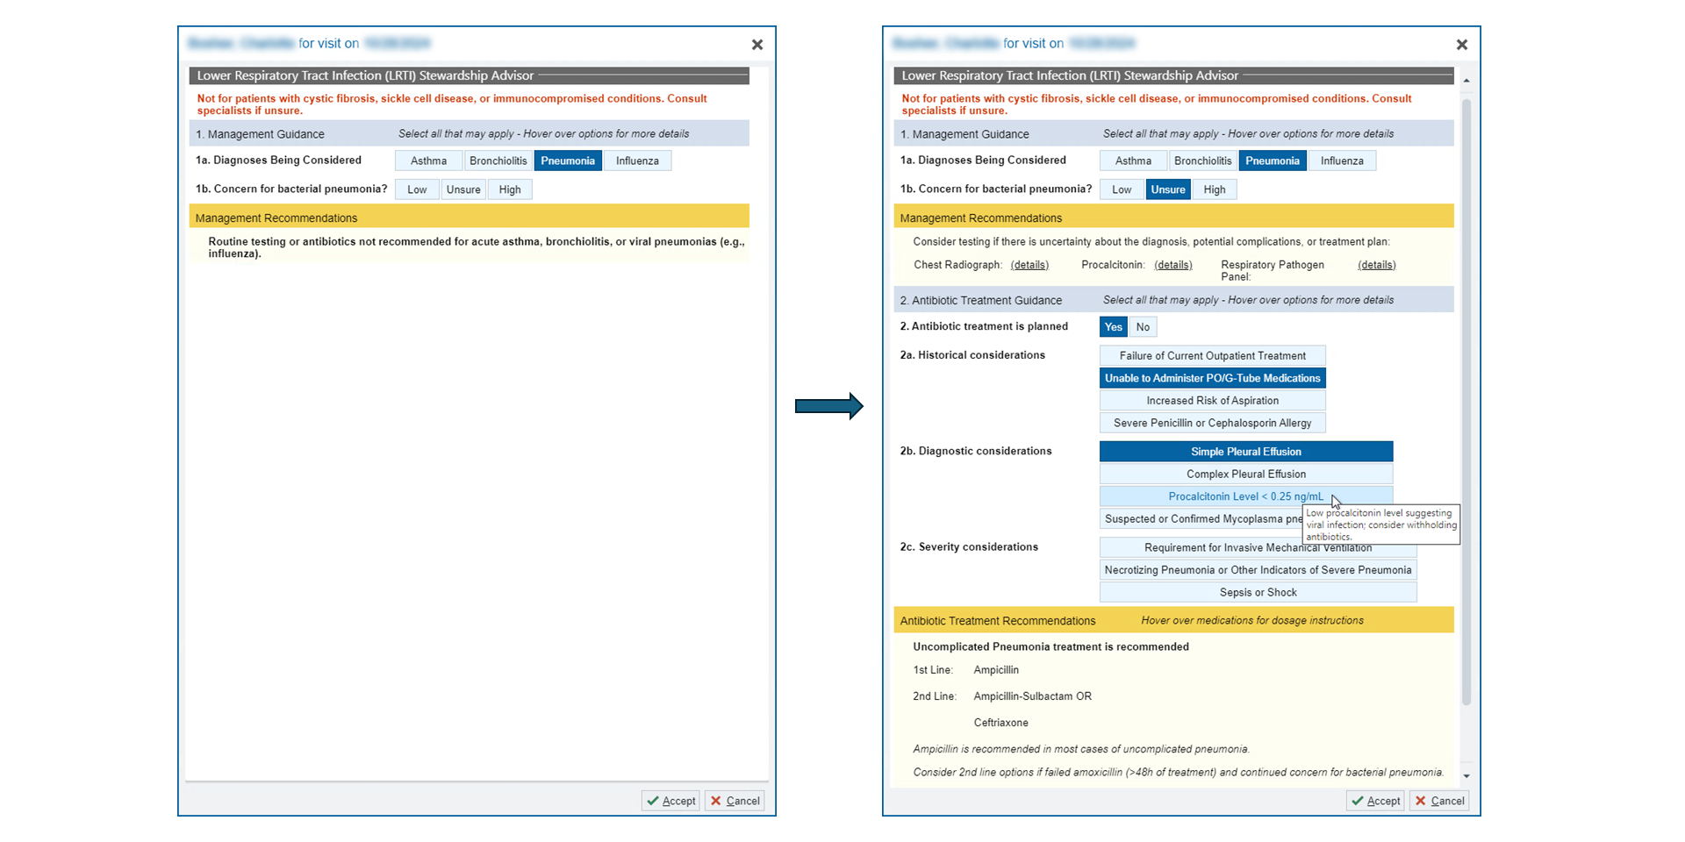Select Influenza in the right window
This screenshot has height=842, width=1685.
(1342, 161)
